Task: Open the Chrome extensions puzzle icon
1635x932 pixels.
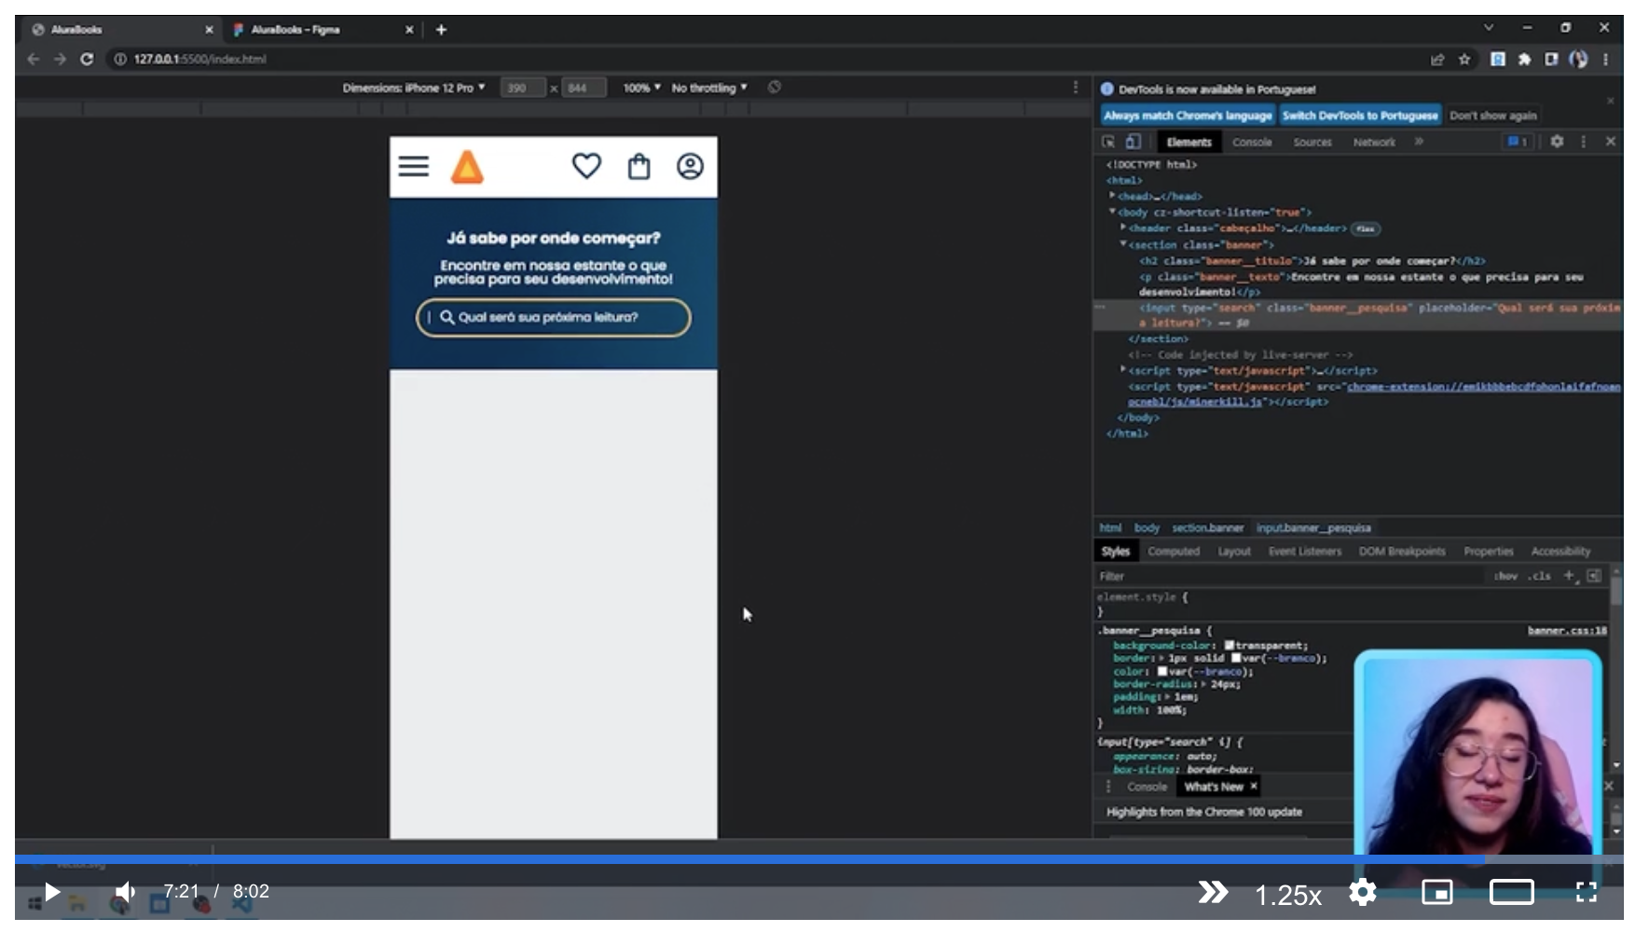Action: coord(1524,59)
